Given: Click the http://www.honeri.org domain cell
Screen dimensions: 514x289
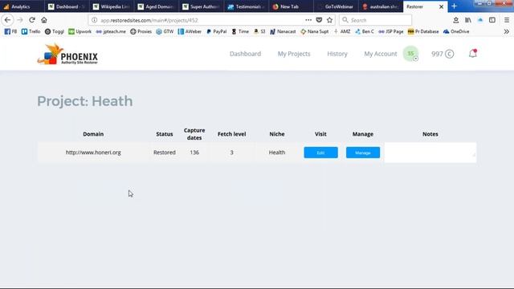Looking at the screenshot, I should coord(93,153).
